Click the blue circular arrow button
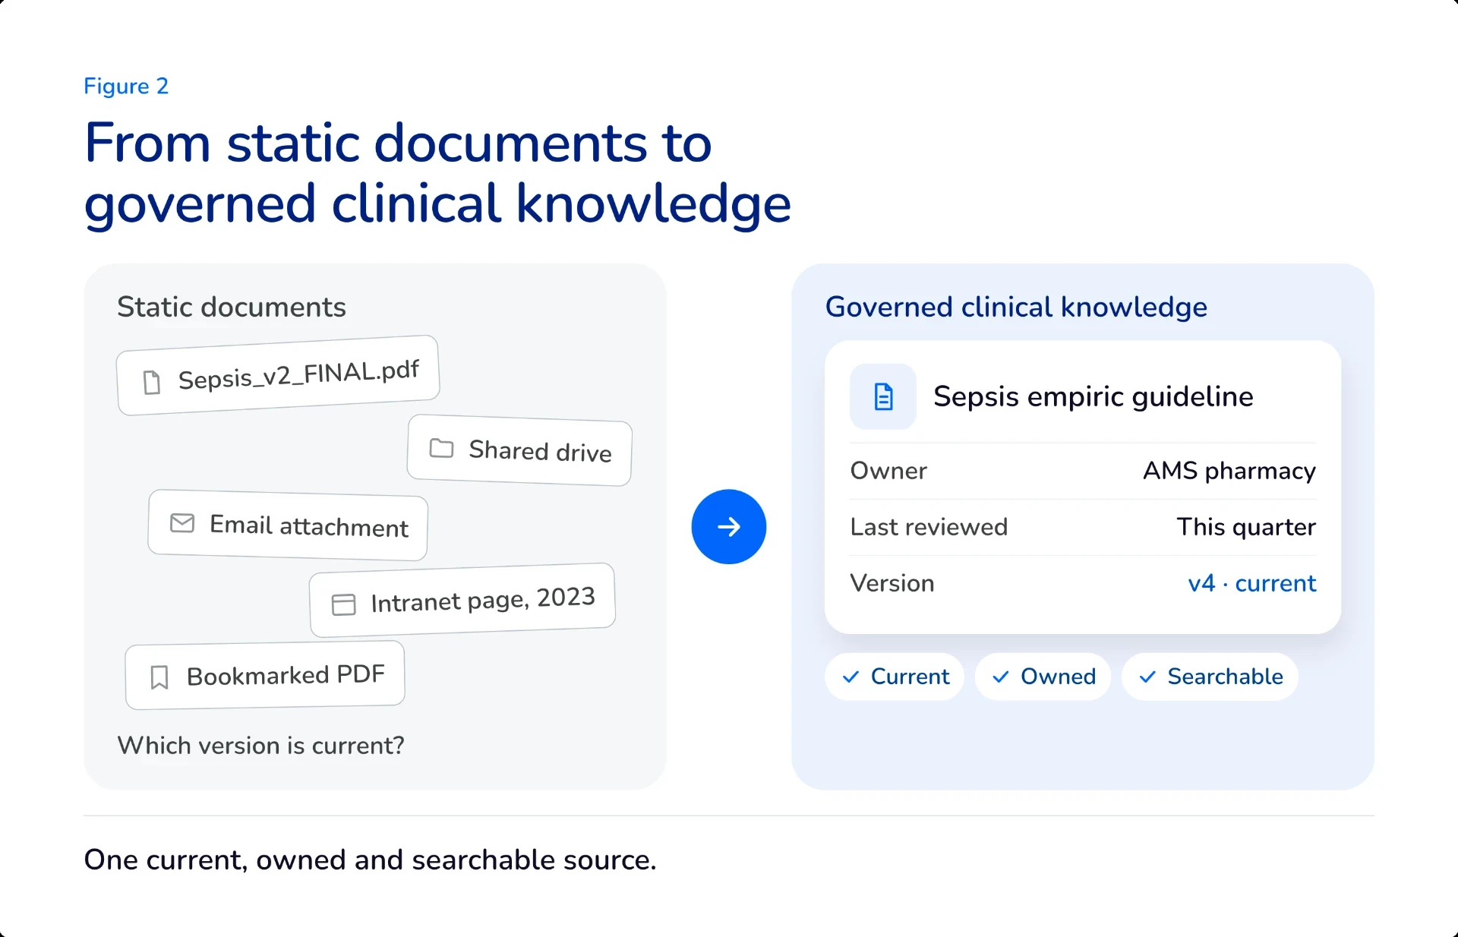Screen dimensions: 1458x937 coord(729,526)
